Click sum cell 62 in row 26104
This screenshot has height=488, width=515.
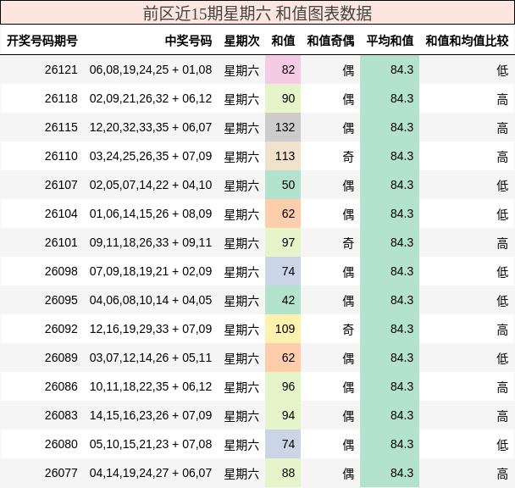click(x=283, y=214)
